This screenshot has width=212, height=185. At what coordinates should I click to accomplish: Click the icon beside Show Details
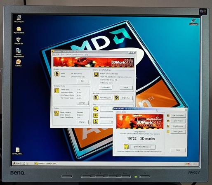pyautogui.click(x=168, y=132)
